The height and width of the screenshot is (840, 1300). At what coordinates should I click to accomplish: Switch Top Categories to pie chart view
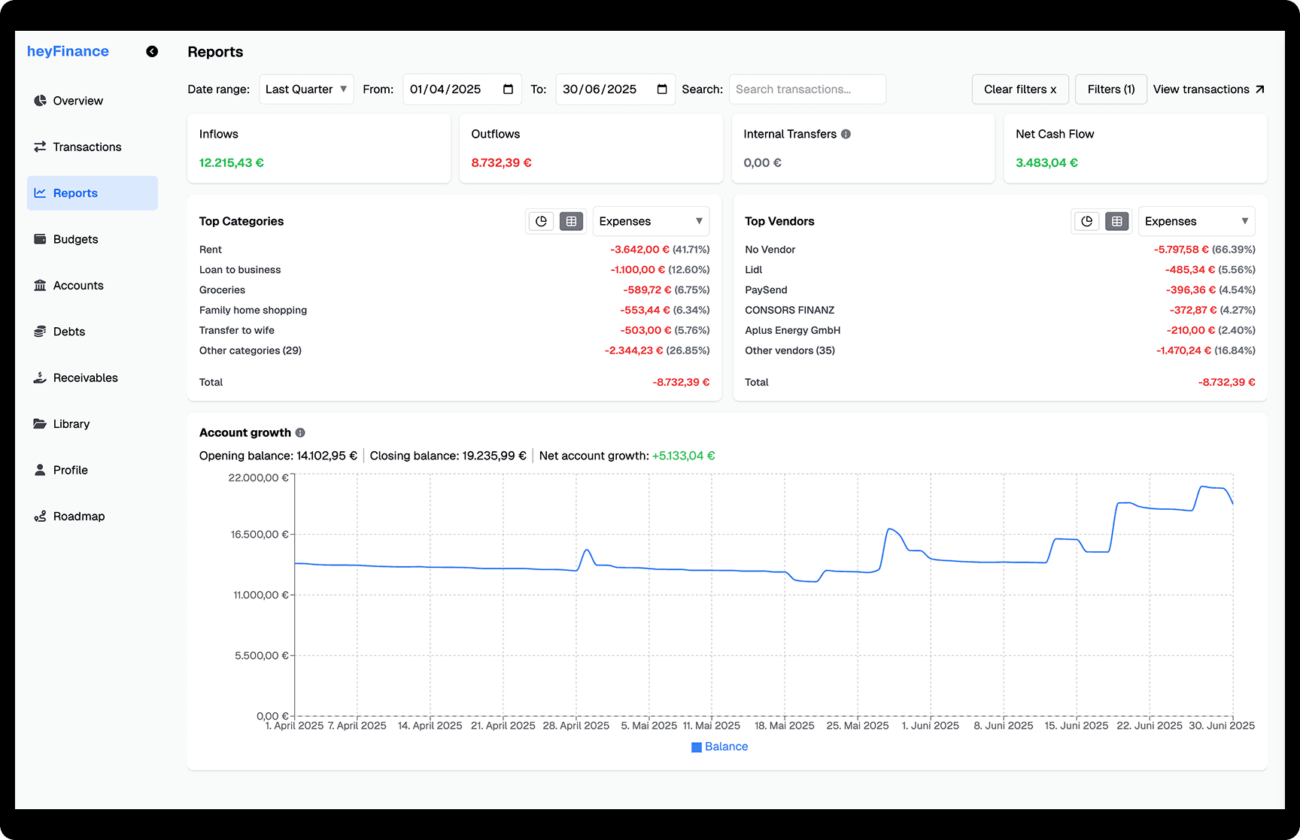tap(541, 221)
